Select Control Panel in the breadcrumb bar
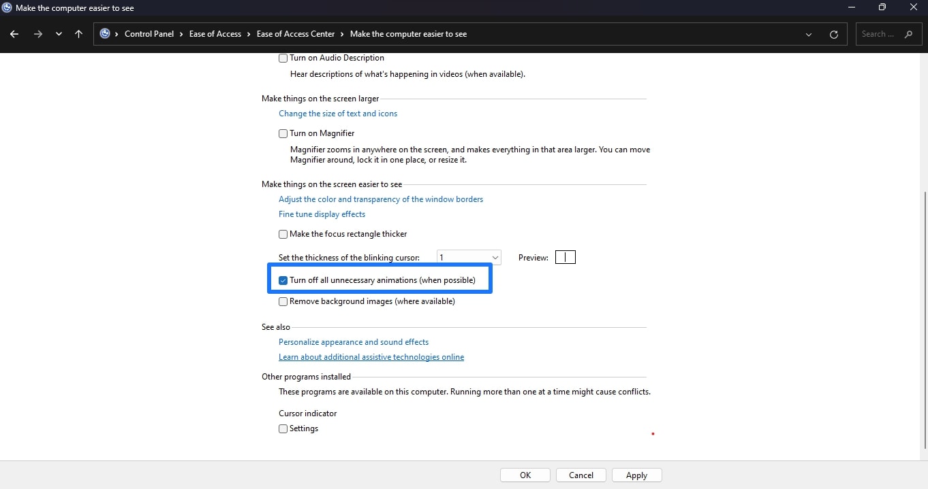 pos(151,33)
